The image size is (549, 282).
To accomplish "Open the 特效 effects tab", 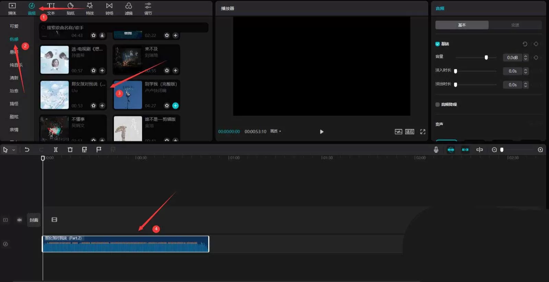I will (x=90, y=9).
